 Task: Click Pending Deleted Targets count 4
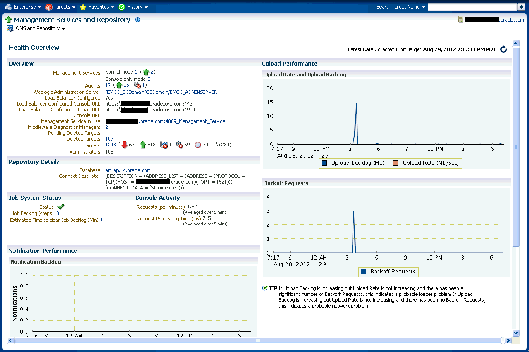(x=106, y=133)
